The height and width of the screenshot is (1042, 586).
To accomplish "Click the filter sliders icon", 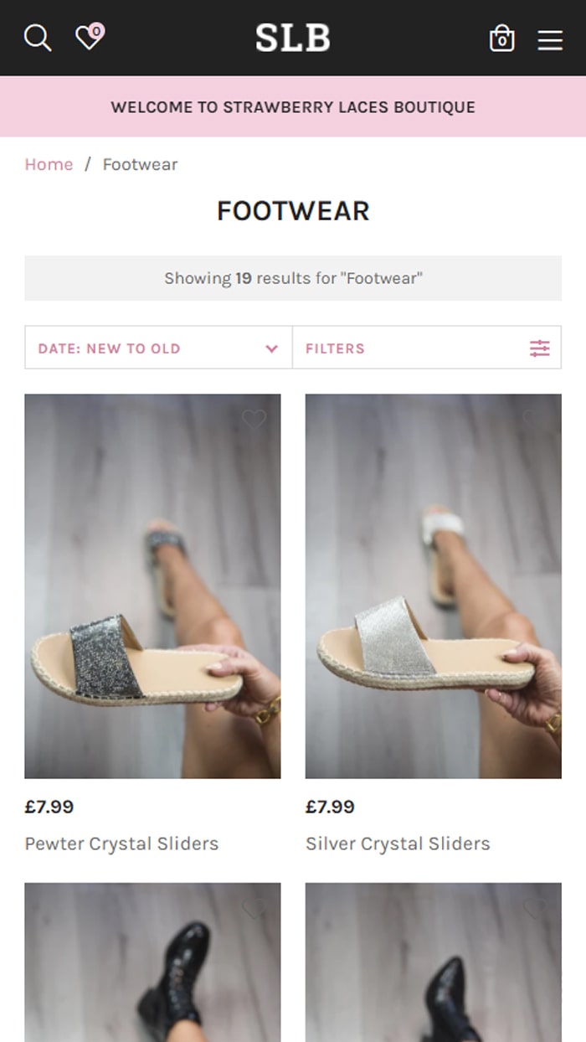I will tap(540, 348).
